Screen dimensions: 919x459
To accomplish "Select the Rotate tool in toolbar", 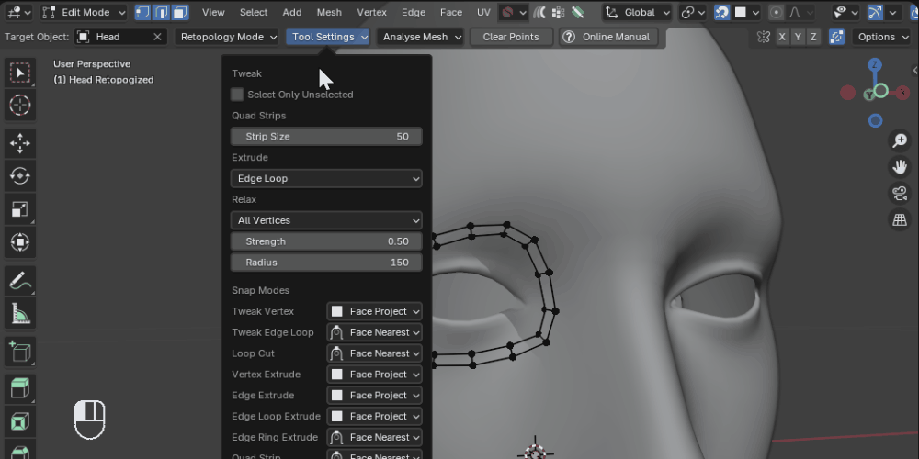I will [20, 175].
